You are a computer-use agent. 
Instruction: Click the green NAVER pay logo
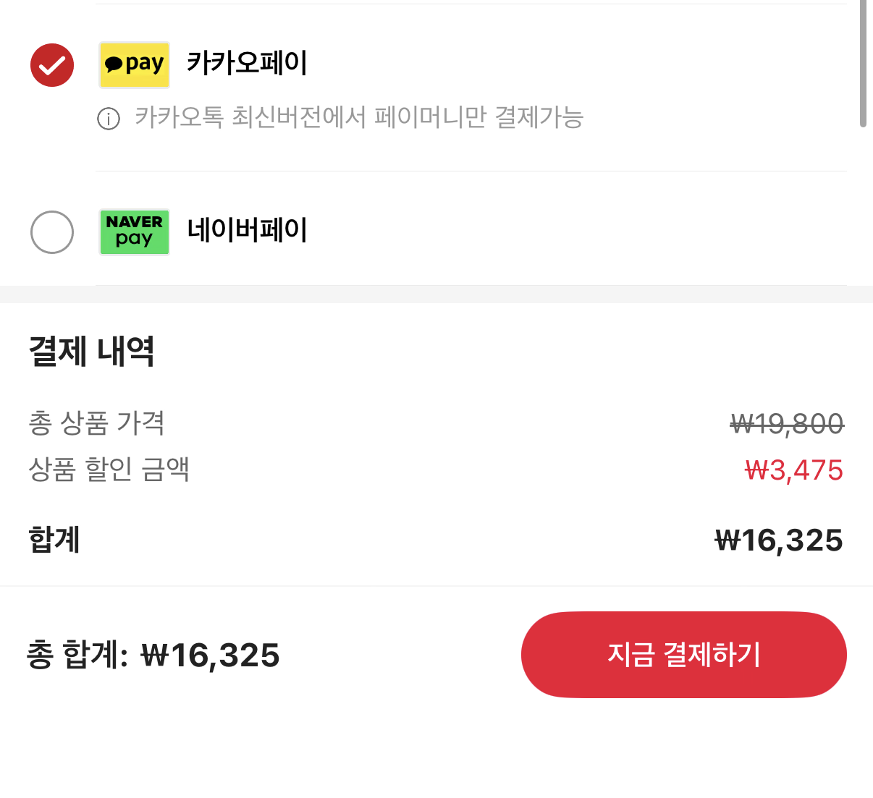[135, 232]
